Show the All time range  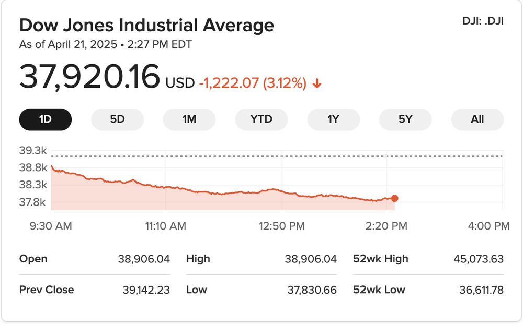(477, 119)
